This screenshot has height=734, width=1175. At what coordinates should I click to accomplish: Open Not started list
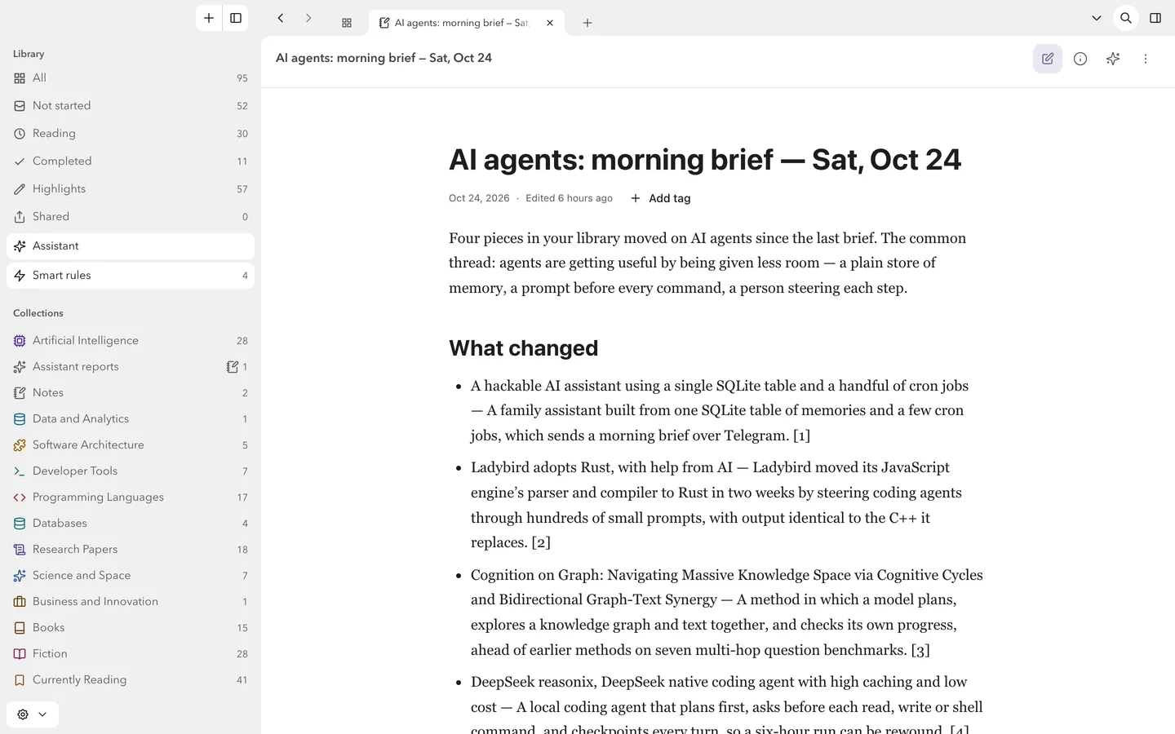[131, 106]
